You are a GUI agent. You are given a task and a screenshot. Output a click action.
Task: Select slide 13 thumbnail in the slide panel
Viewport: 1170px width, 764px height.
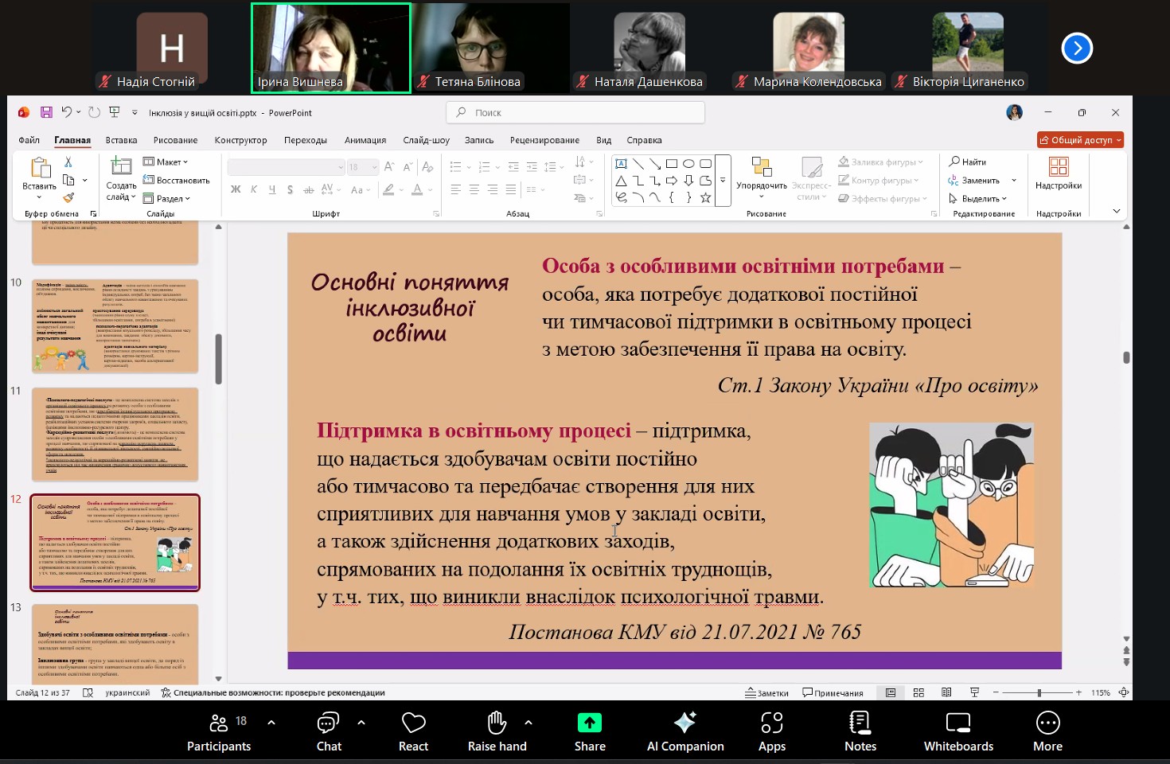(x=115, y=645)
